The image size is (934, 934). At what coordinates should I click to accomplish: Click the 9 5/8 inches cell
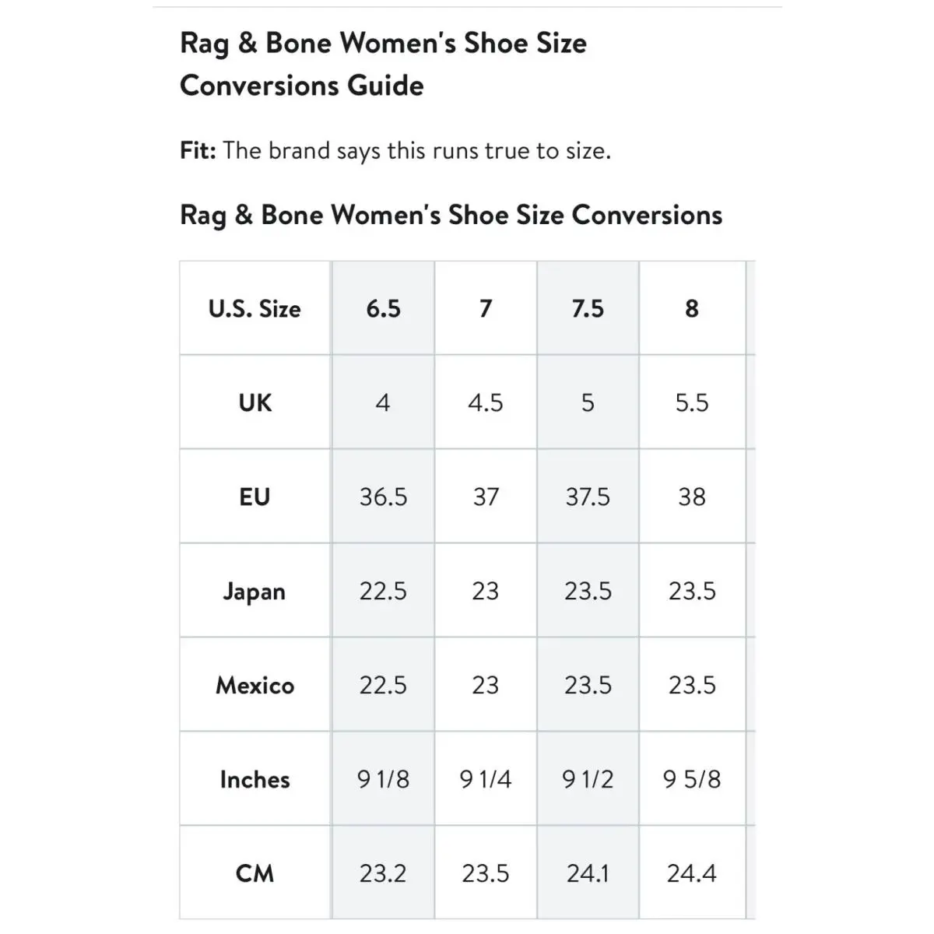click(692, 779)
